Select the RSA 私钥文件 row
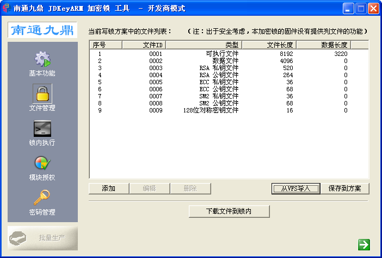Viewport: 382px width, 258px height. 229,68
